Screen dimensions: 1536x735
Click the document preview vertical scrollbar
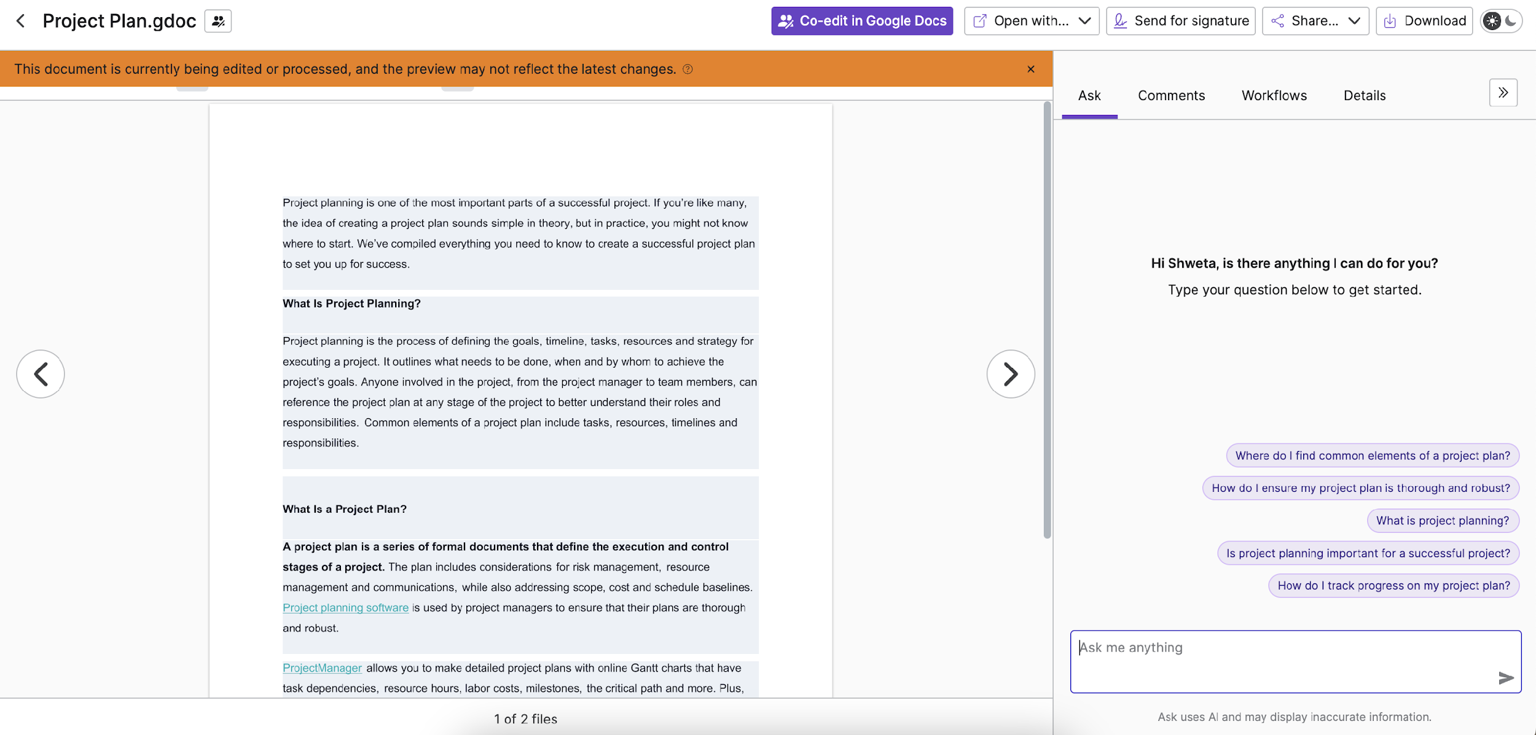(1047, 320)
